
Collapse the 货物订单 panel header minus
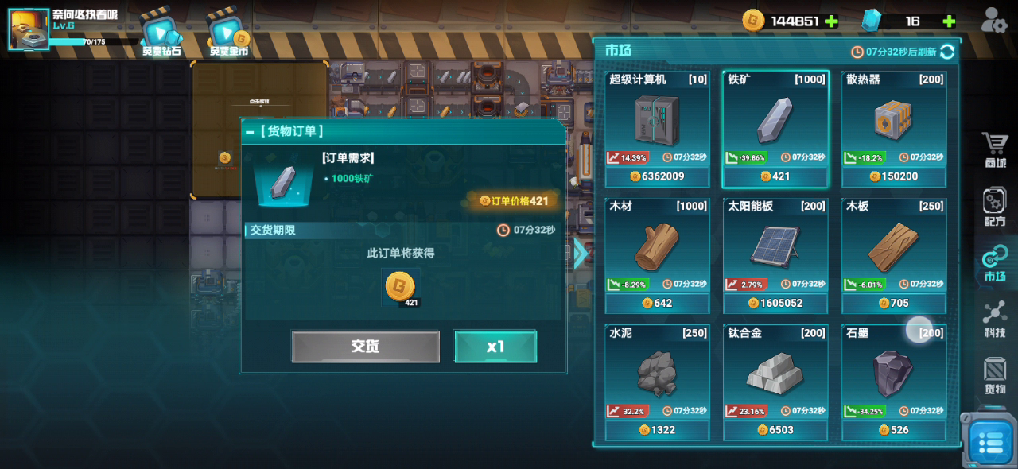[x=250, y=132]
